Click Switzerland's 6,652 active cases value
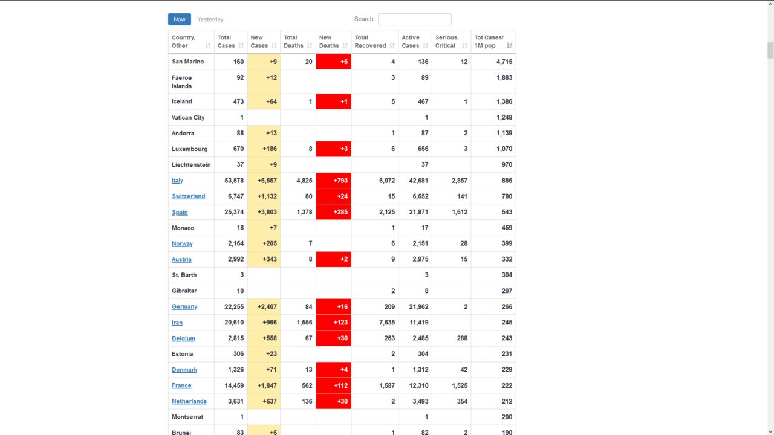 point(420,196)
